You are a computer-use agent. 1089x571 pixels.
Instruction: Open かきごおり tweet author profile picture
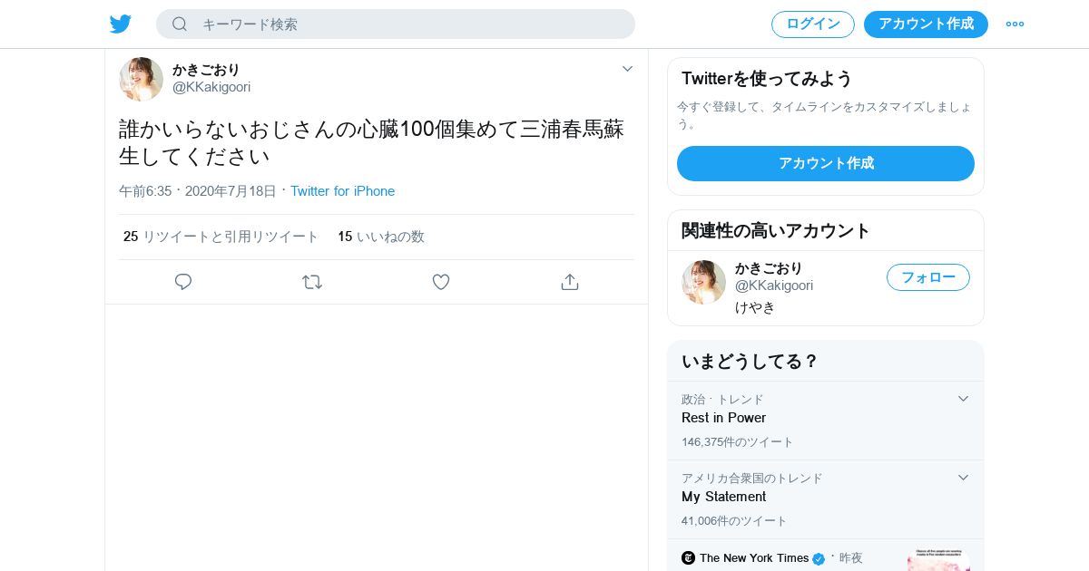point(141,79)
